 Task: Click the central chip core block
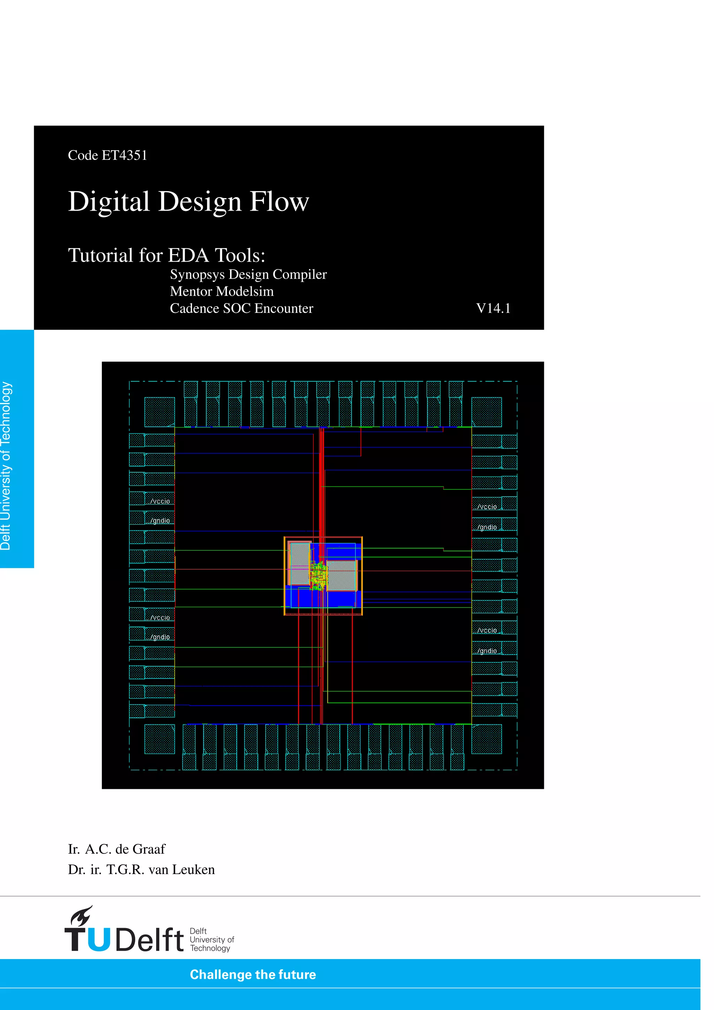click(x=323, y=575)
